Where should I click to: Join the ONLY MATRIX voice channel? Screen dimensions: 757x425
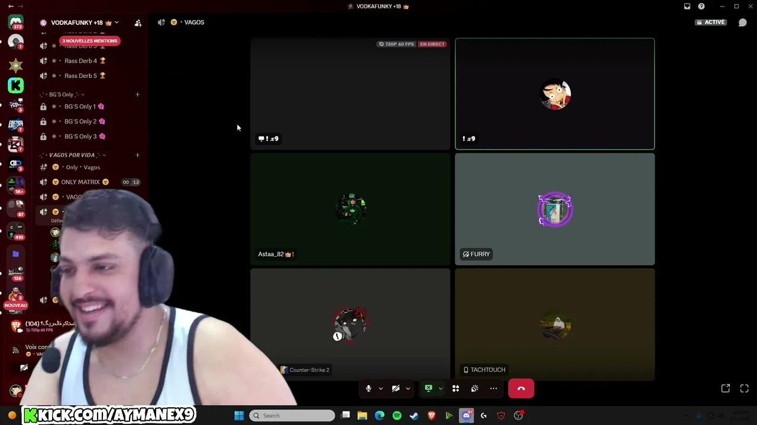point(89,182)
